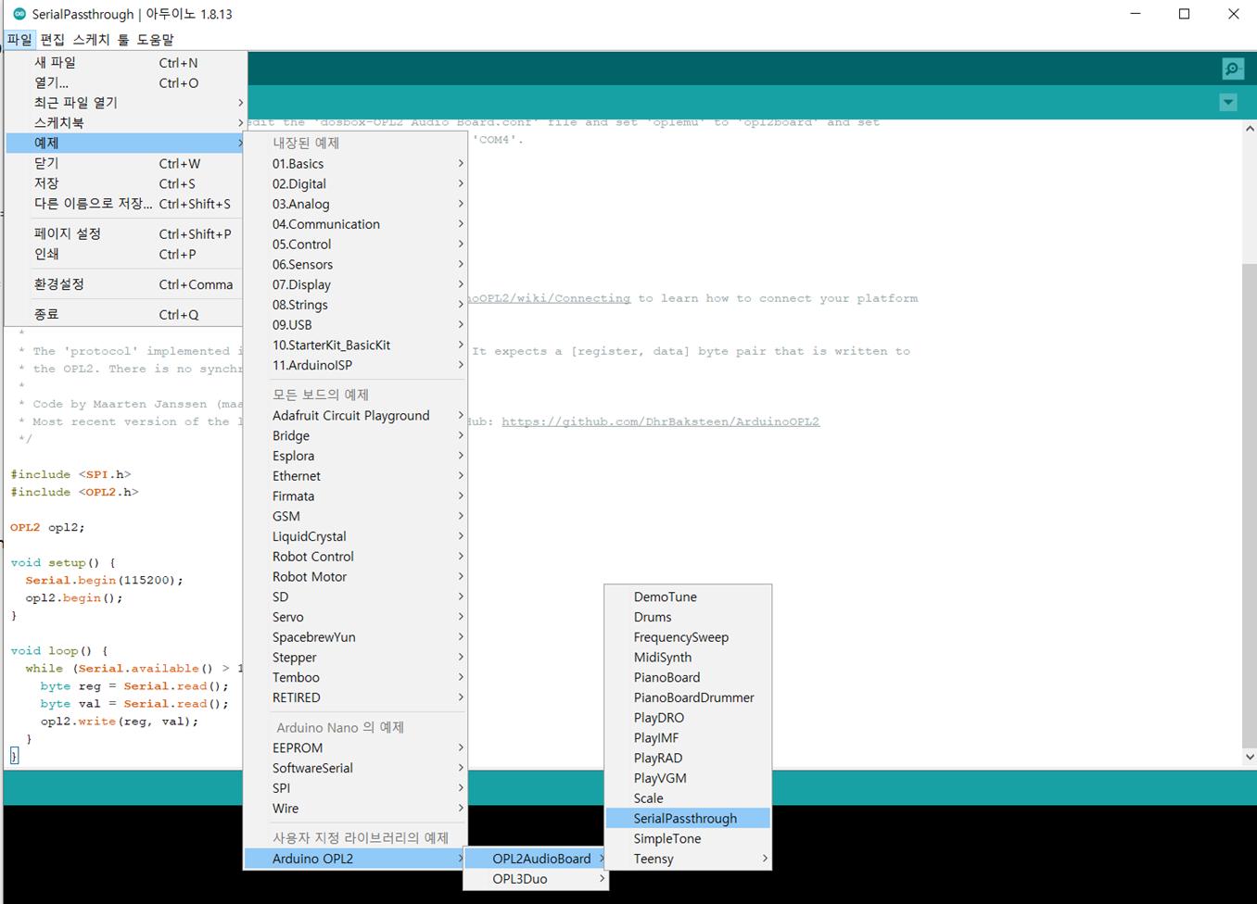Open Adafruit Circuit Playground examples

tap(355, 415)
